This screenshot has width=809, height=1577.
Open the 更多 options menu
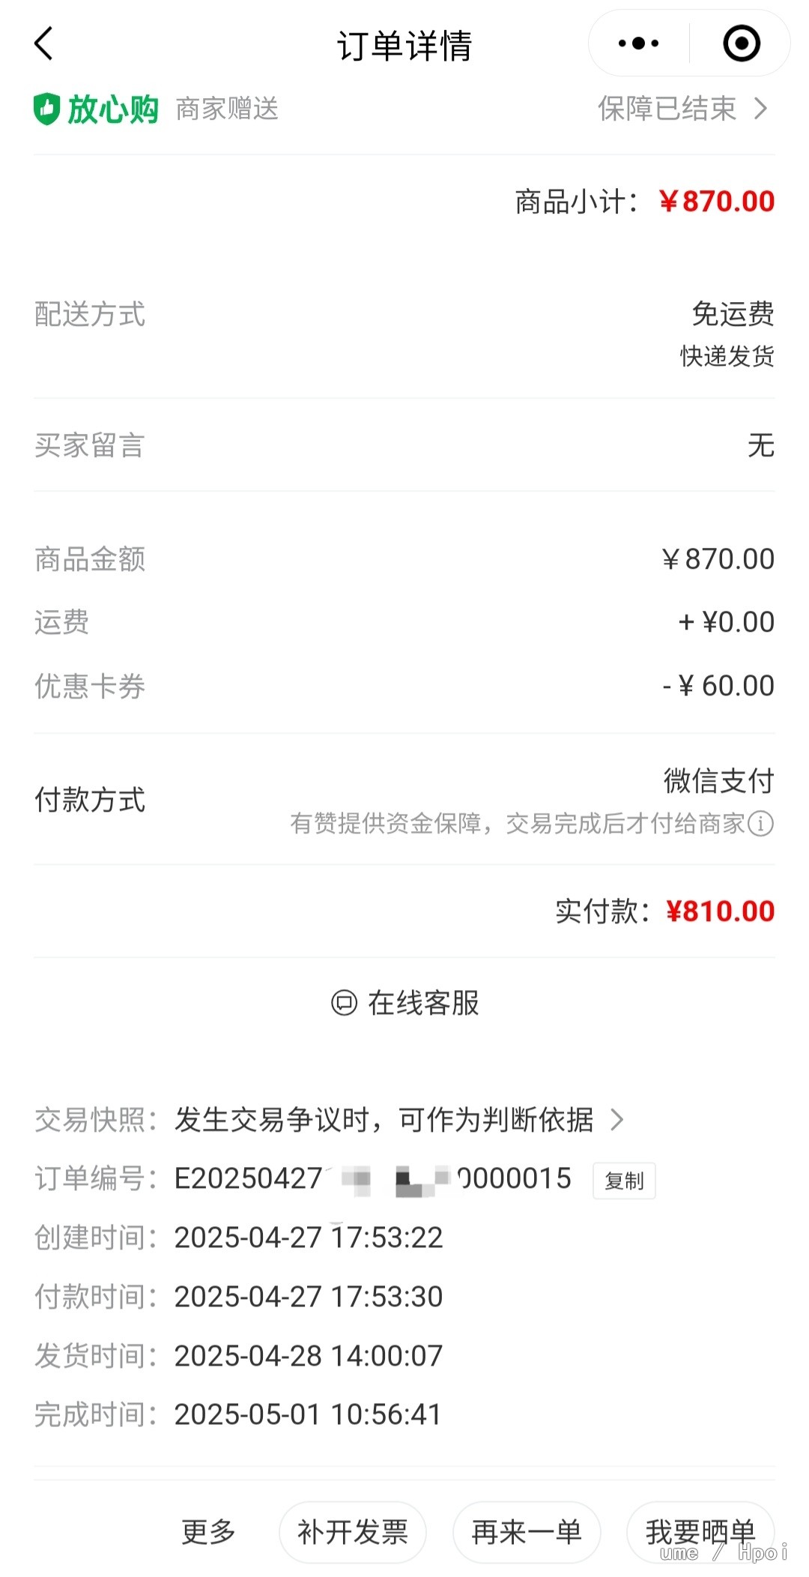tap(208, 1532)
